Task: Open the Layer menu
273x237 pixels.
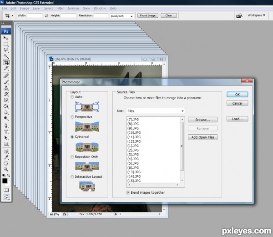Action: (36, 8)
